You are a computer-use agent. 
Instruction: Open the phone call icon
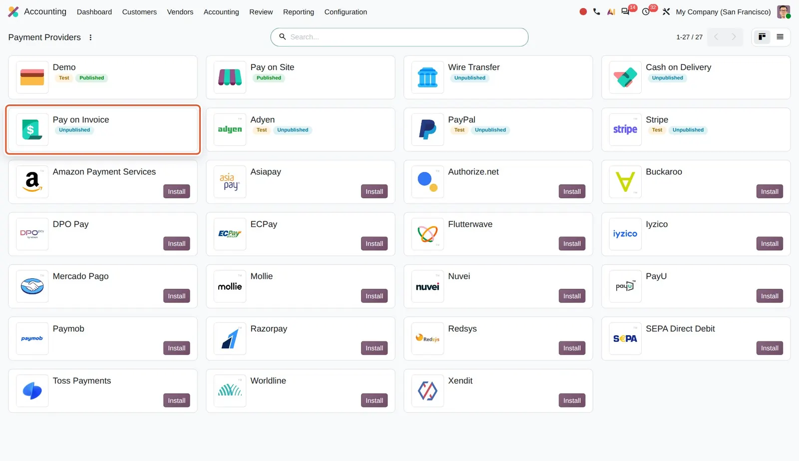pyautogui.click(x=597, y=11)
